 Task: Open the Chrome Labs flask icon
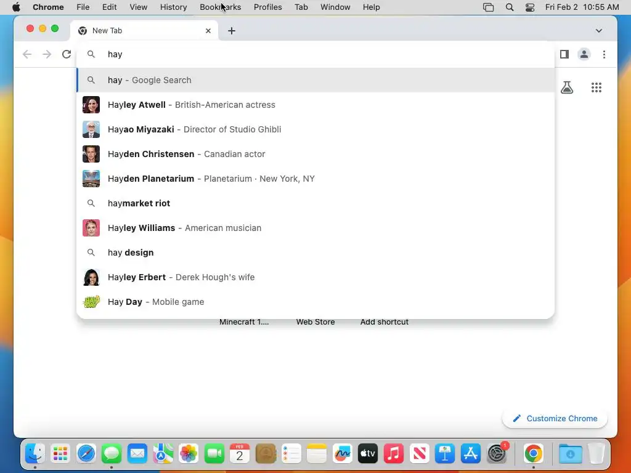coord(567,87)
